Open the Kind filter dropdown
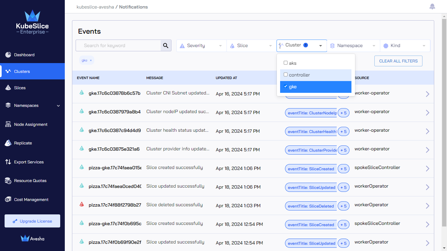 point(405,46)
